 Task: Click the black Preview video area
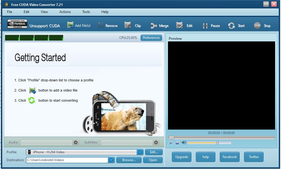point(222,85)
